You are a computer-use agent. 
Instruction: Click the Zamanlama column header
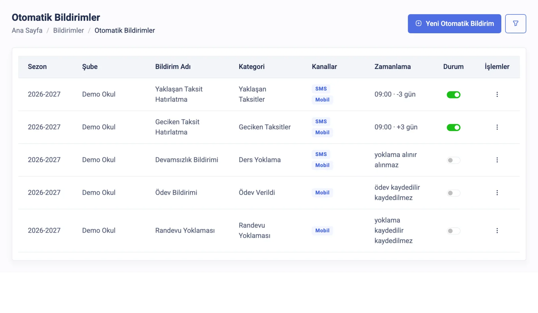(x=392, y=67)
